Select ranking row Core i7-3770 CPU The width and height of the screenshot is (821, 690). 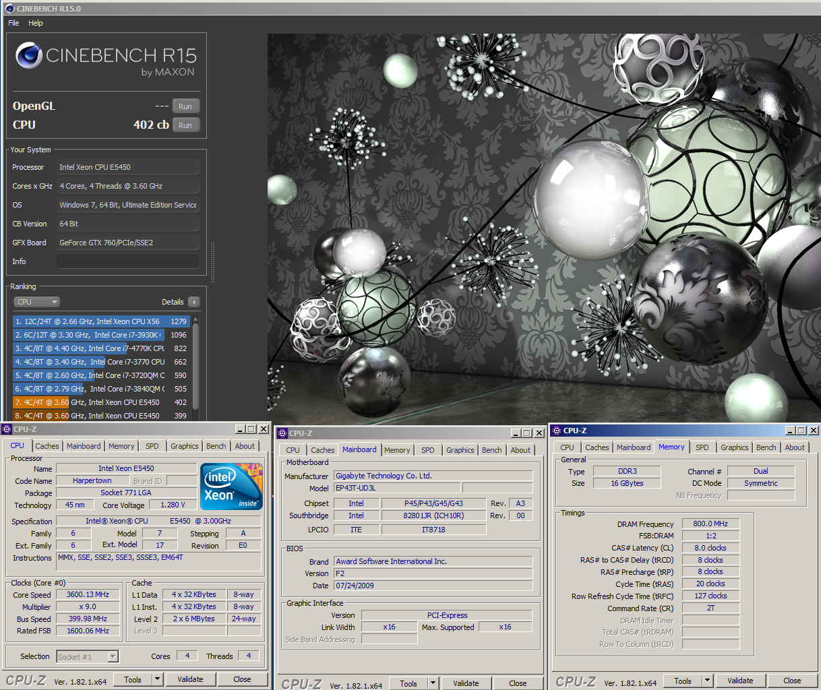pyautogui.click(x=101, y=362)
